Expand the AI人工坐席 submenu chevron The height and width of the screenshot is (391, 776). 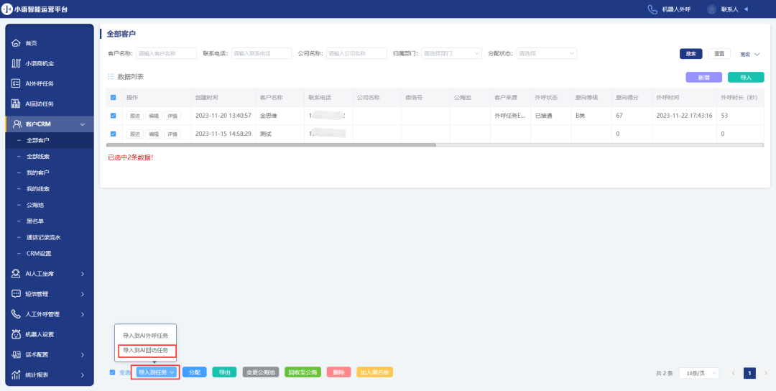[82, 274]
